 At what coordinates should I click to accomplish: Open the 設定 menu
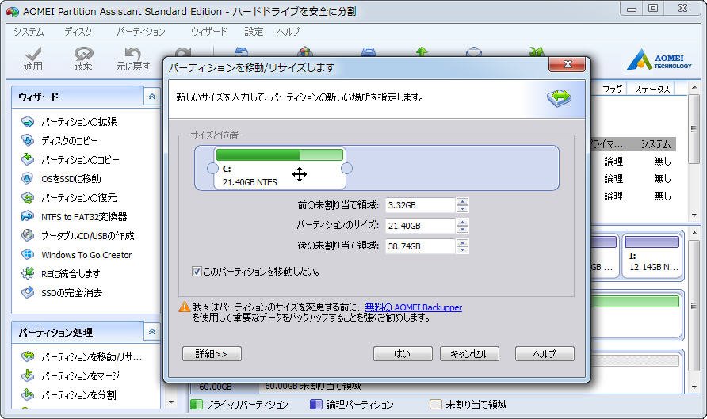[254, 32]
